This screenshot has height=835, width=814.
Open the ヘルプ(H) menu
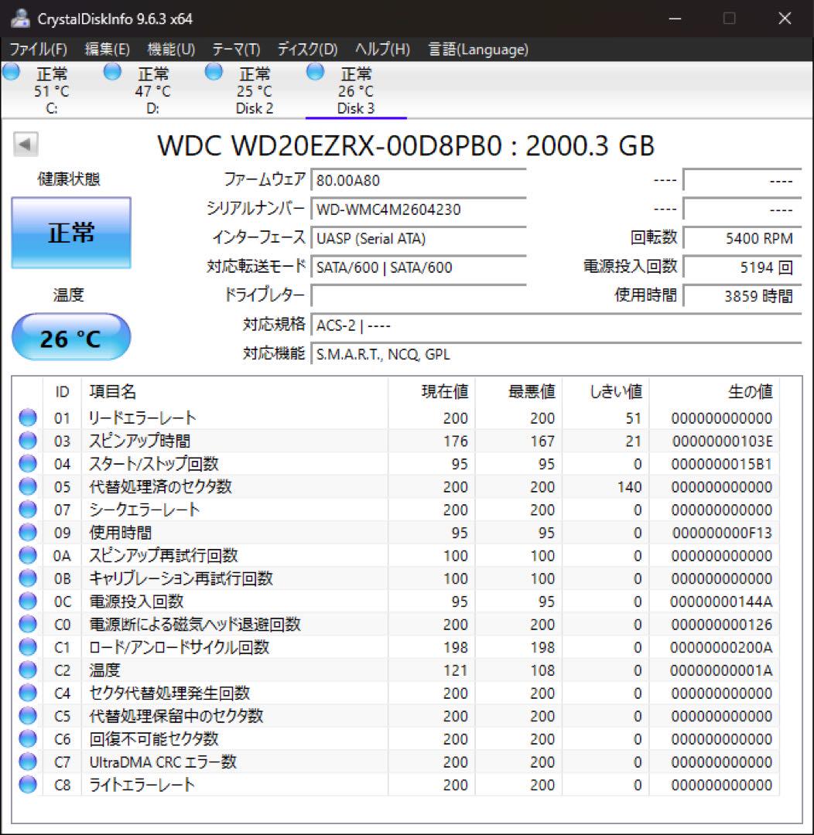tap(383, 49)
